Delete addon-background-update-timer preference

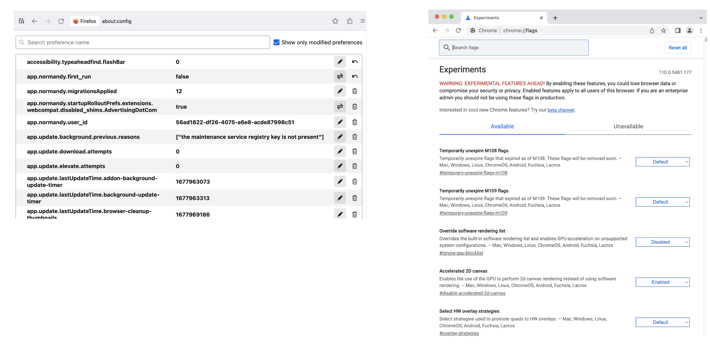355,181
